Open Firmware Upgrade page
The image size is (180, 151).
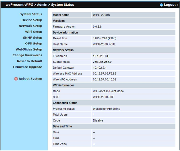click(28, 67)
